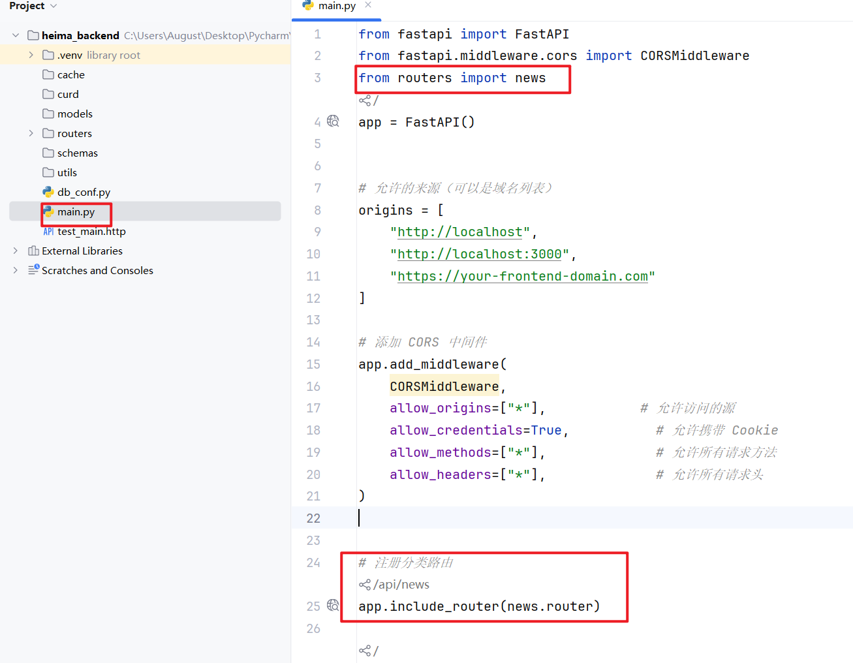Click the globe endpoint icon beside line 4
853x663 pixels.
point(333,121)
